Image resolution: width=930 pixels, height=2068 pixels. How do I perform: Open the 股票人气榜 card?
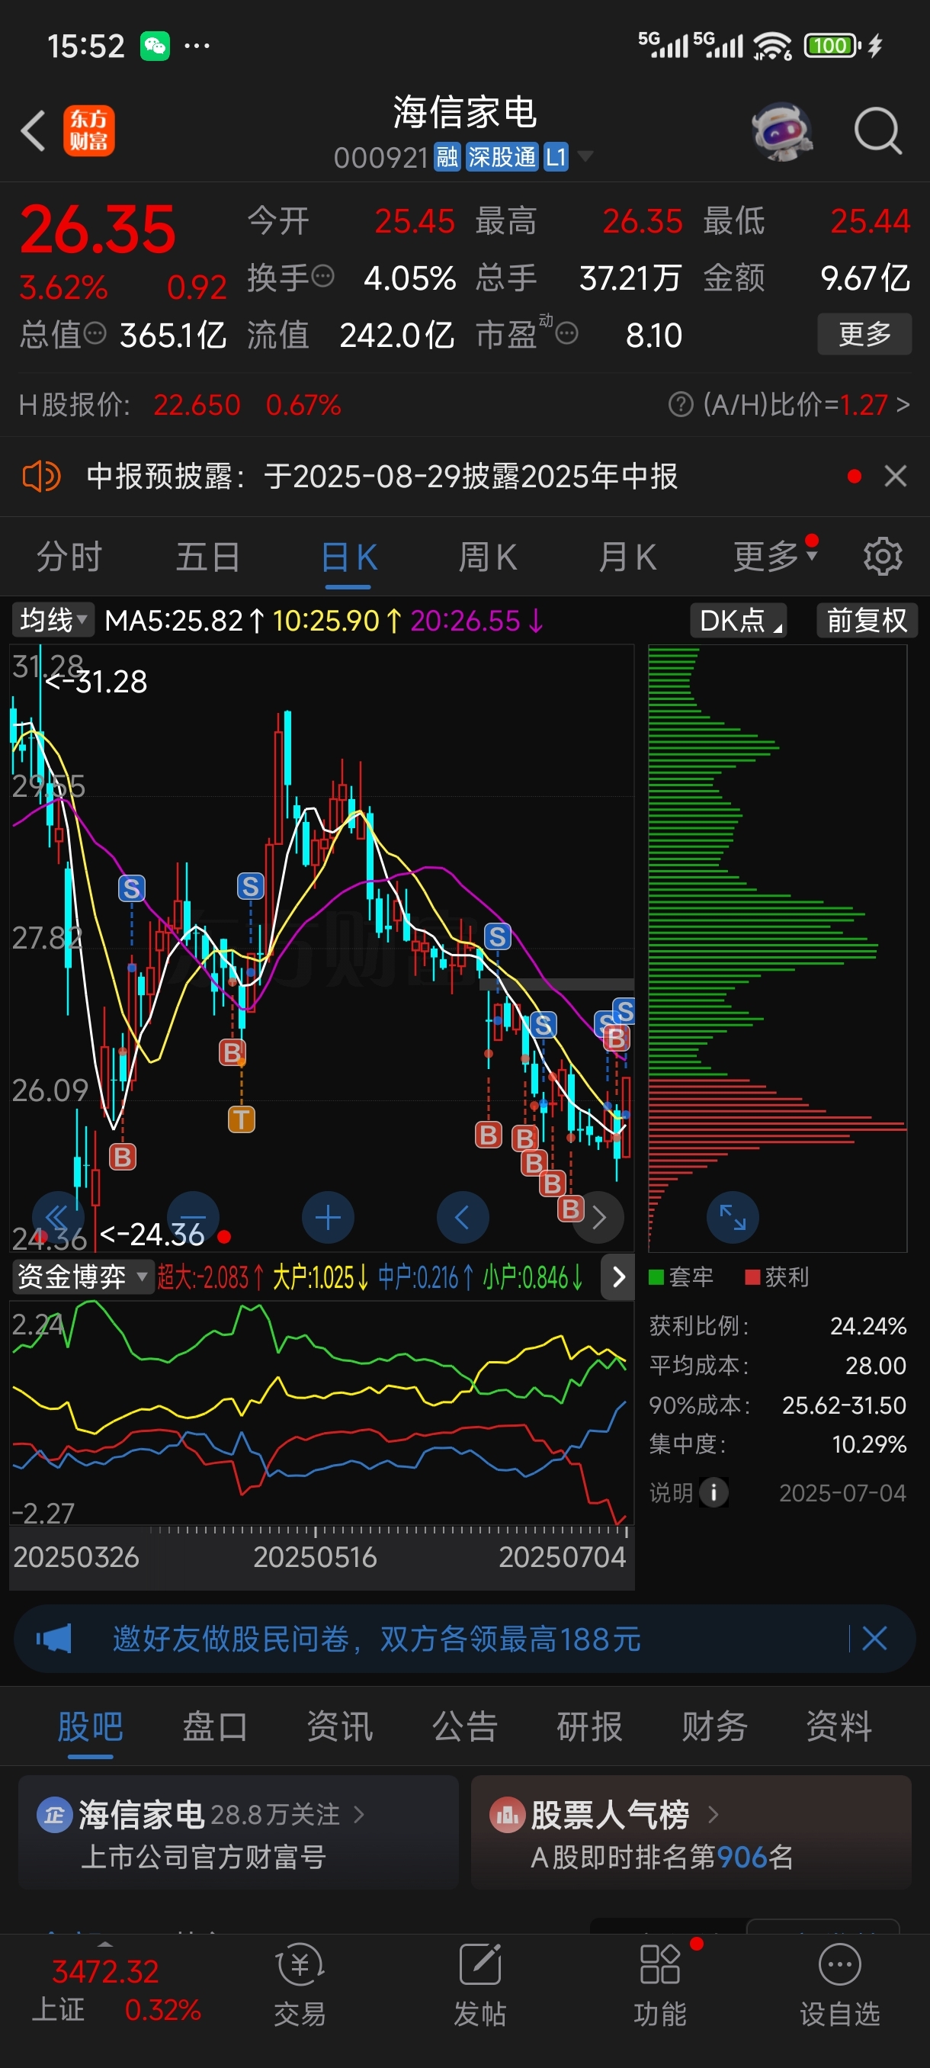(x=691, y=1833)
